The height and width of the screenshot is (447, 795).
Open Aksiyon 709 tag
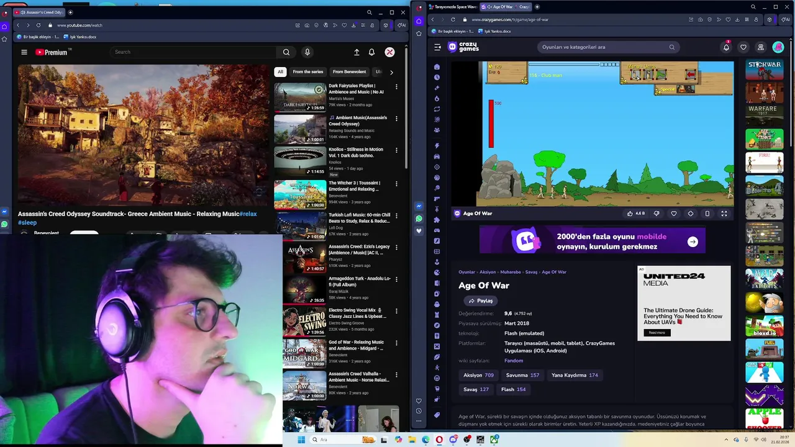(x=478, y=375)
